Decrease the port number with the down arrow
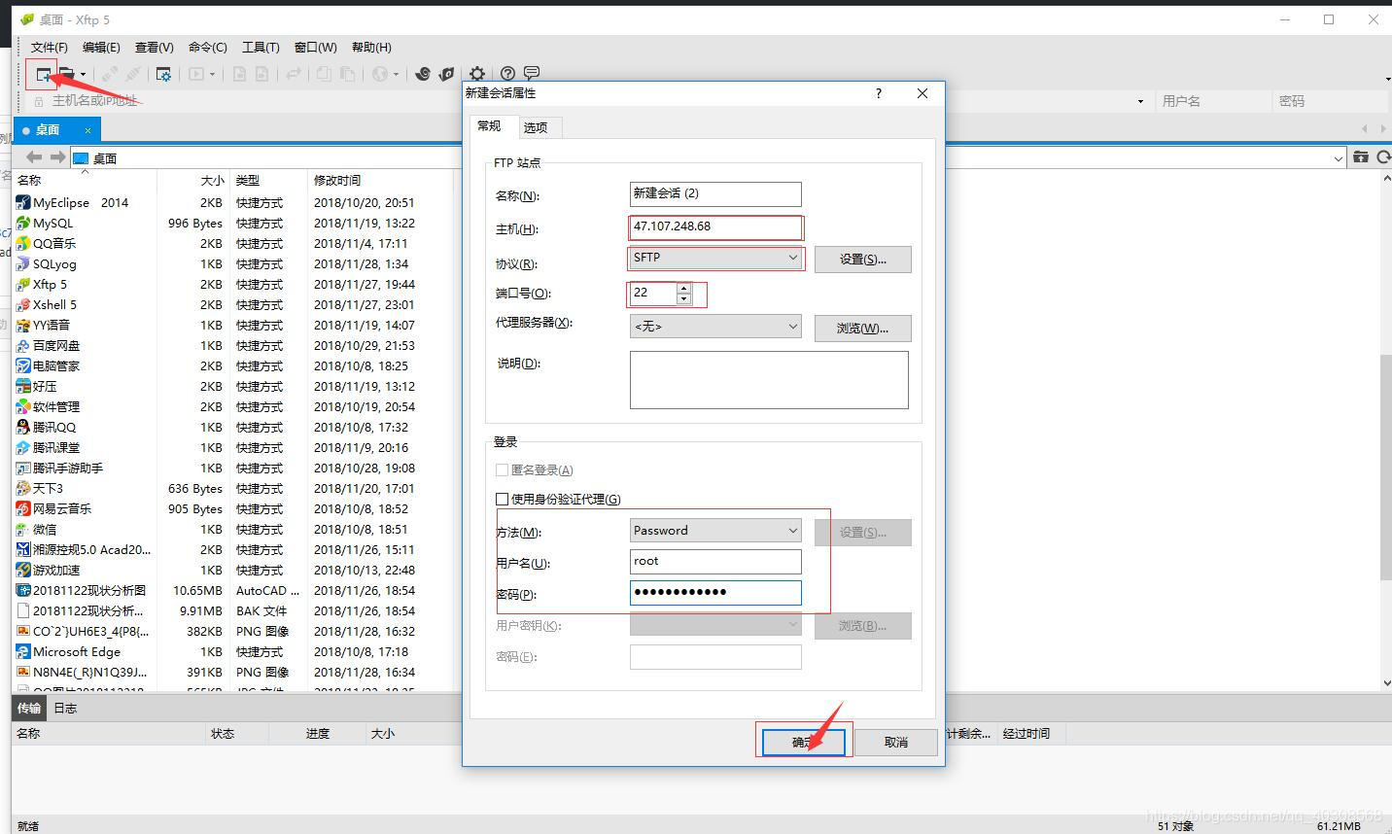 pyautogui.click(x=683, y=298)
